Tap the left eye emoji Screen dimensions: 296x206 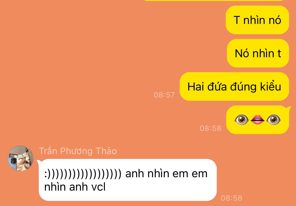pyautogui.click(x=241, y=120)
